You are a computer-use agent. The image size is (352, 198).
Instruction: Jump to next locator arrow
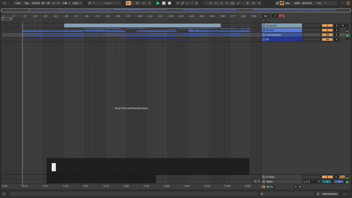268,20
